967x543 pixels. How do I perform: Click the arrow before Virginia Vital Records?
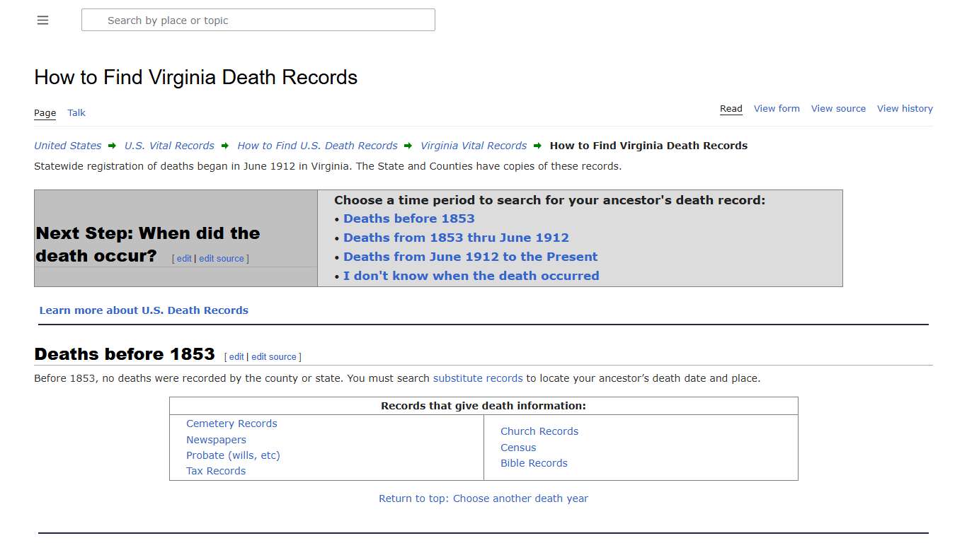pyautogui.click(x=408, y=146)
